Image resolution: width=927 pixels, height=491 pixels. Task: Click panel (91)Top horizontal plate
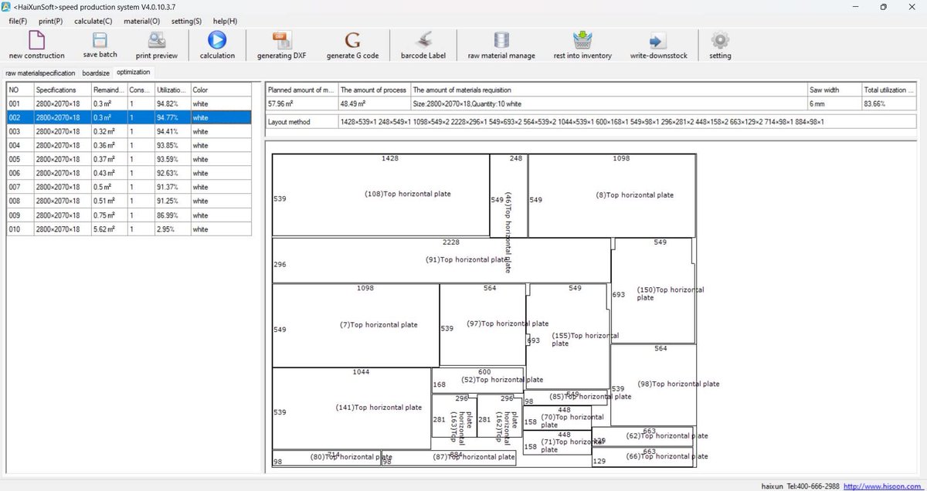441,260
